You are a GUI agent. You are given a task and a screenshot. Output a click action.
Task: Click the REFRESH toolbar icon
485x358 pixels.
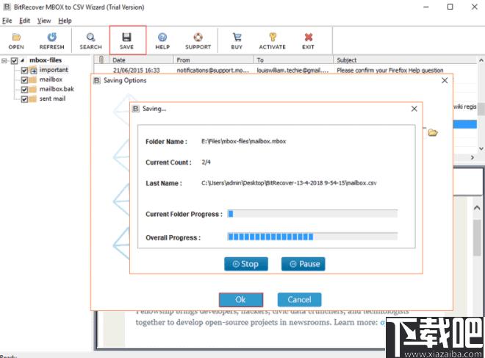tap(51, 41)
